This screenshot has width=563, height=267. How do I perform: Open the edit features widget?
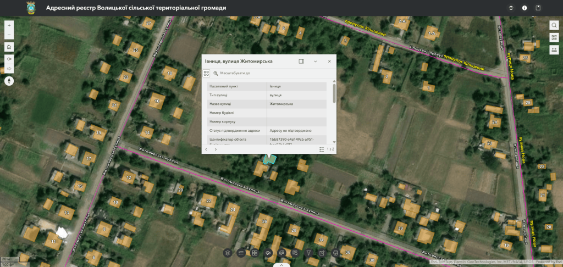[x=322, y=253]
